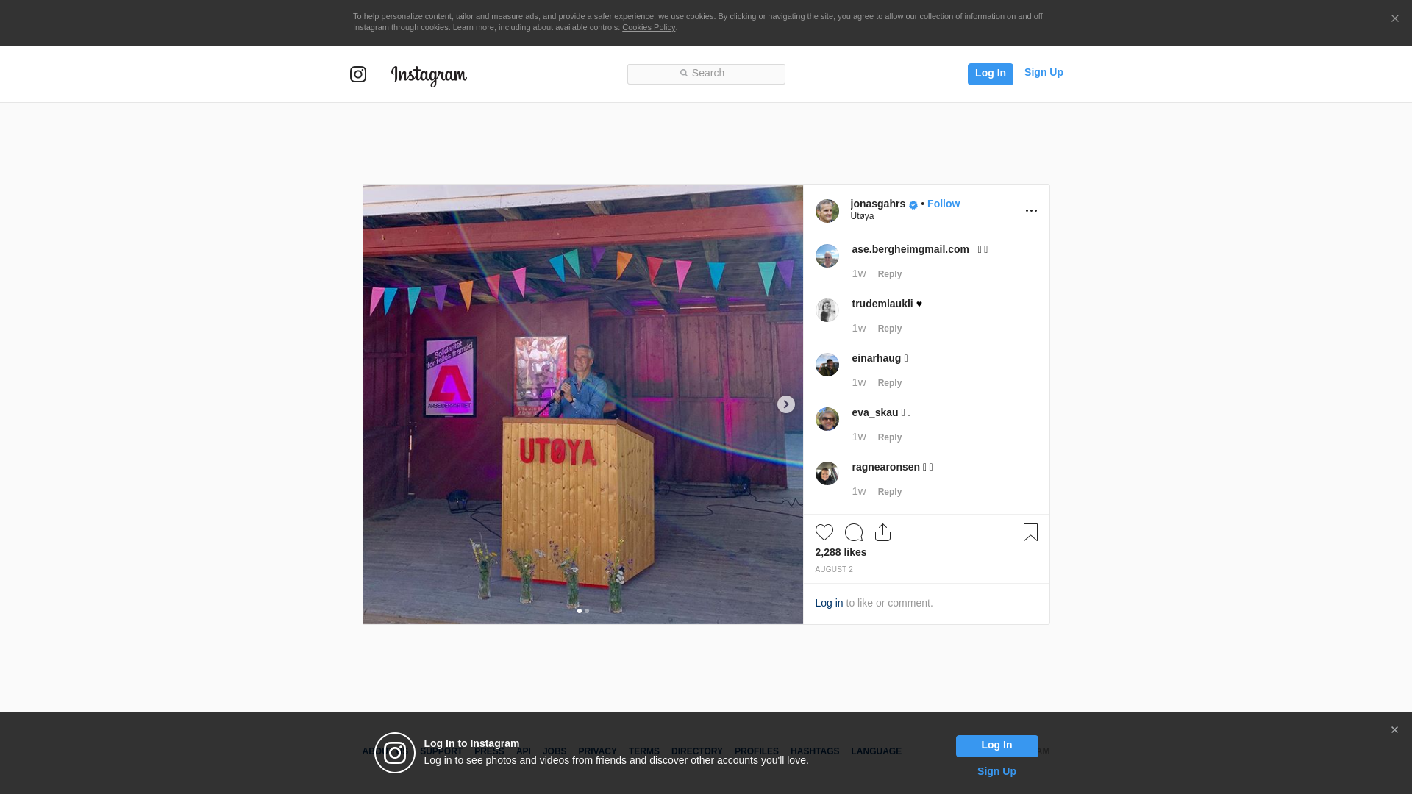1412x794 pixels.
Task: Save post with bookmark icon
Action: (x=1030, y=532)
